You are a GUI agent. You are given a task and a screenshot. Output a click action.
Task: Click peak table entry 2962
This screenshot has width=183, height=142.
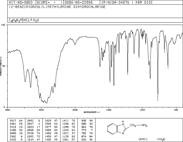click(16, 137)
